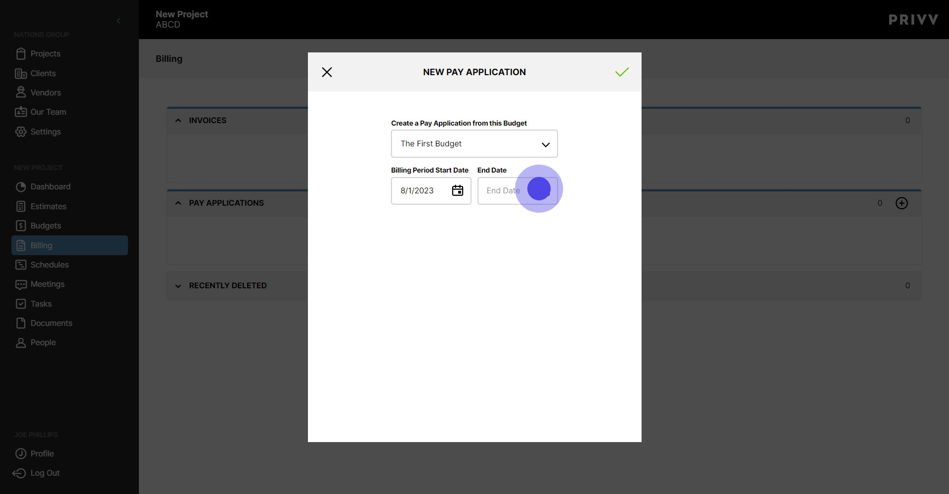Image resolution: width=949 pixels, height=494 pixels.
Task: Open the Budgets section
Action: pyautogui.click(x=45, y=225)
